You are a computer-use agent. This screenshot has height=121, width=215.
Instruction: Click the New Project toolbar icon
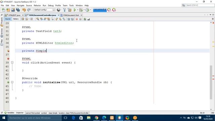(x=8, y=10)
